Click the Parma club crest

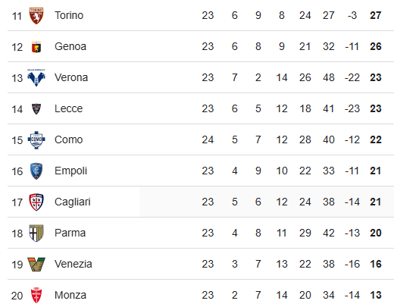(x=36, y=233)
